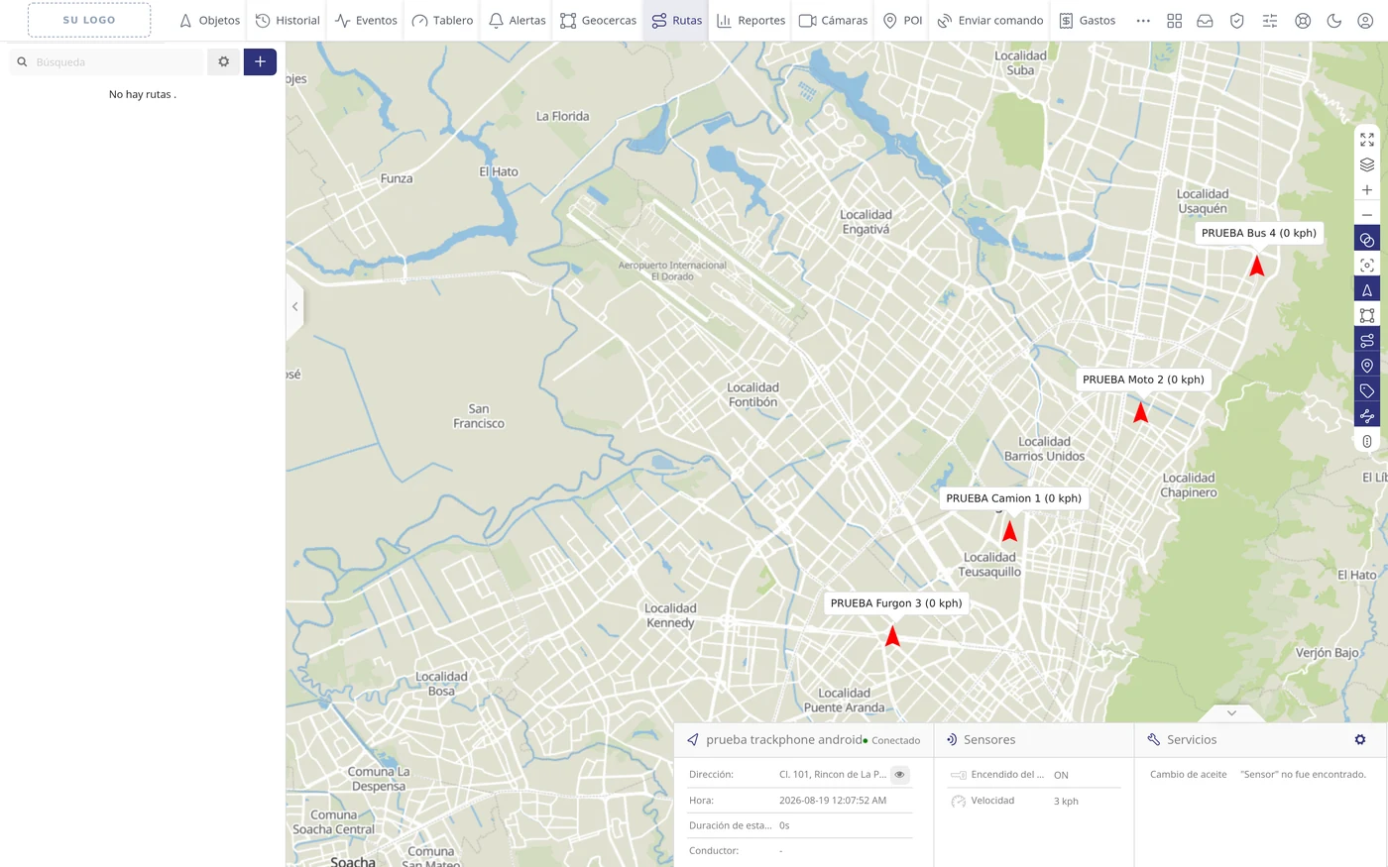
Task: Click the PRUEBA Bus 4 label
Action: [x=1259, y=233]
